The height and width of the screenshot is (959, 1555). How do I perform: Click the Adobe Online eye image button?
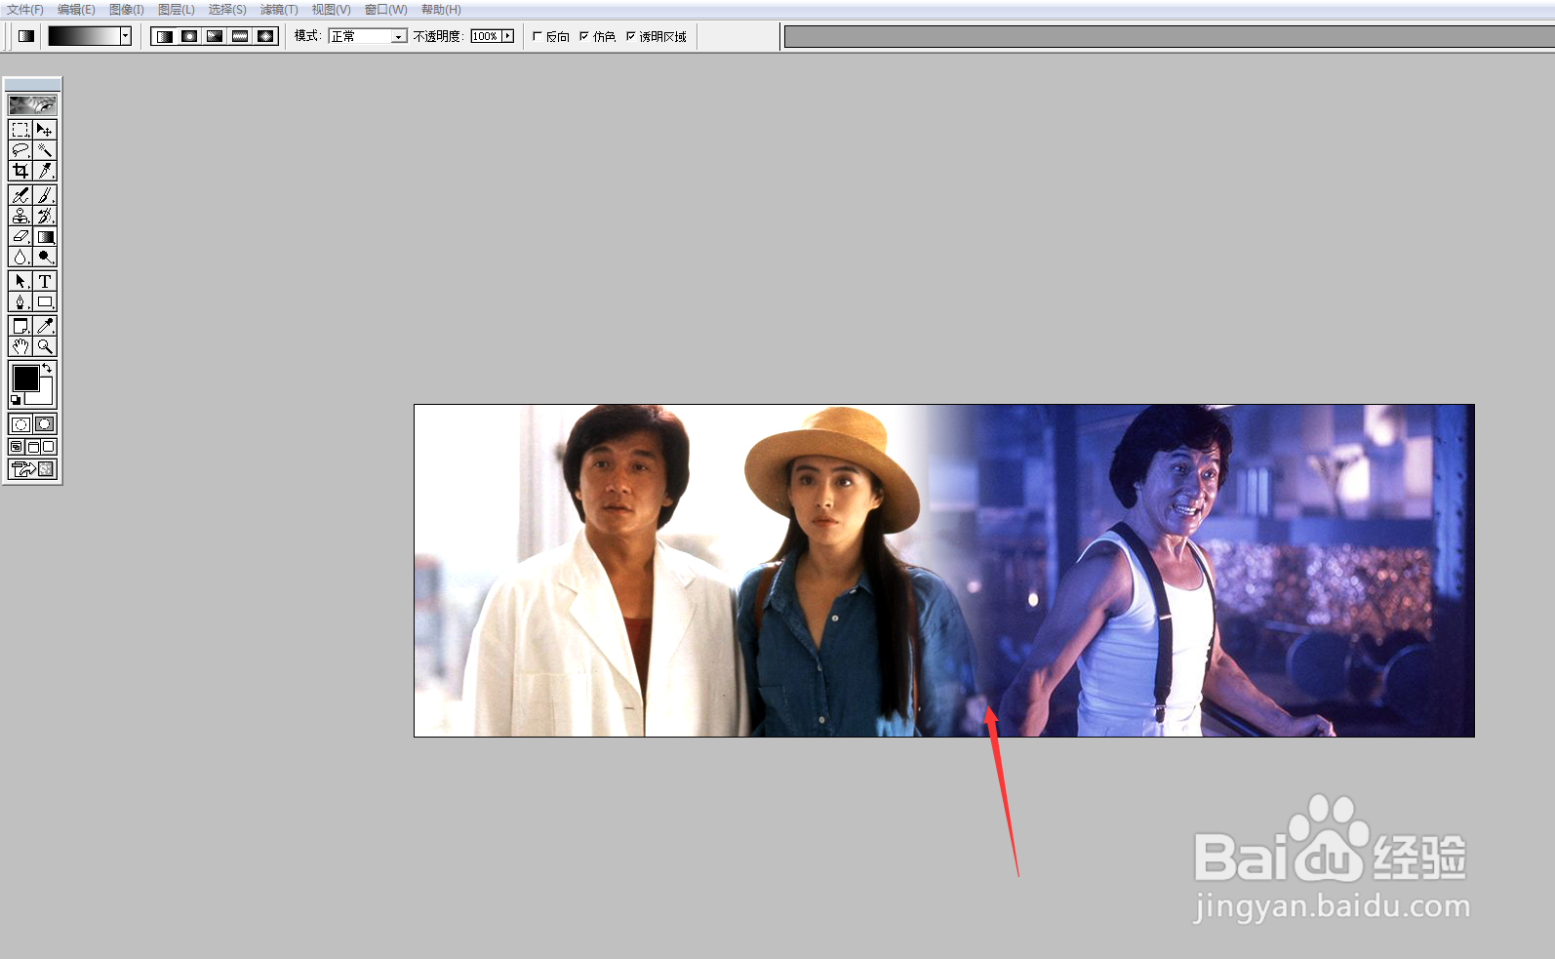(x=32, y=104)
